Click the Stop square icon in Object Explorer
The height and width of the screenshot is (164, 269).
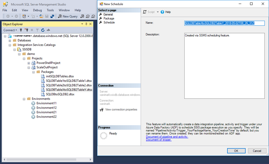pyautogui.click(x=32, y=30)
